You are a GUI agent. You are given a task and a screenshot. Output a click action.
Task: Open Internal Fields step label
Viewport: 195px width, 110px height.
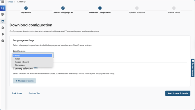[x=174, y=13]
